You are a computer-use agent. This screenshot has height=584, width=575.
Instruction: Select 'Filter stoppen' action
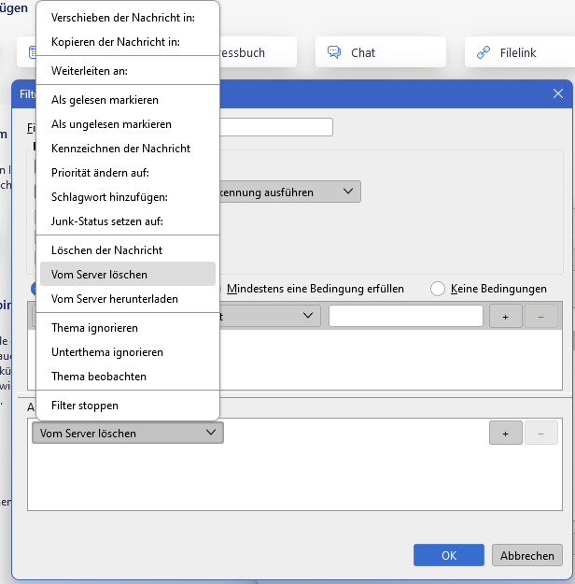128,406
